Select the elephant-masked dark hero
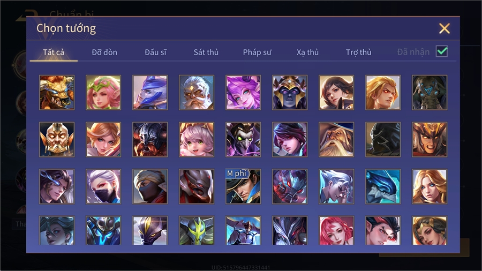 (430, 93)
